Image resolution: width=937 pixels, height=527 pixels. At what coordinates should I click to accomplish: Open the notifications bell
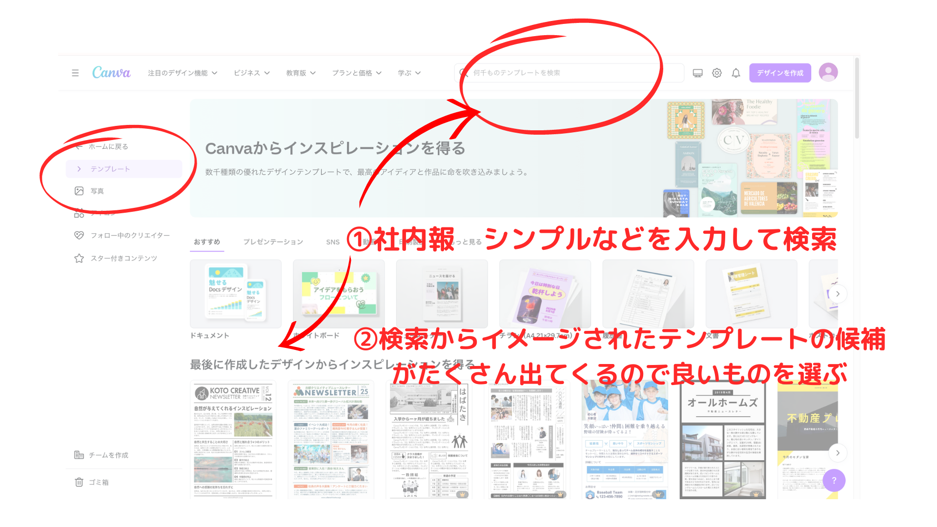click(x=735, y=73)
